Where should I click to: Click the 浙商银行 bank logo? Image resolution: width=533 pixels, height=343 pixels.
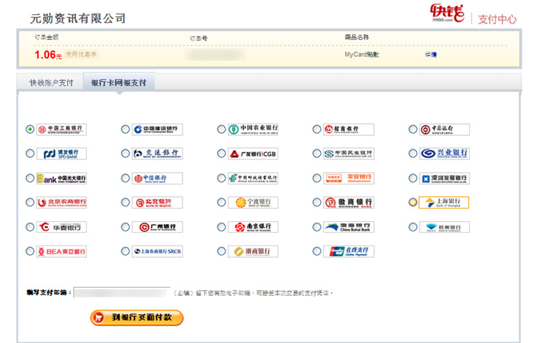pyautogui.click(x=253, y=252)
